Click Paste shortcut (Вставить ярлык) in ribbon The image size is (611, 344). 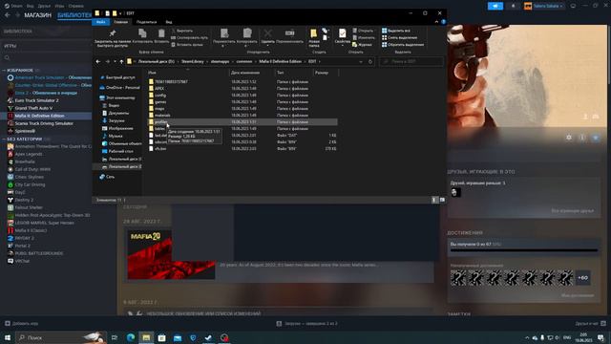[187, 45]
